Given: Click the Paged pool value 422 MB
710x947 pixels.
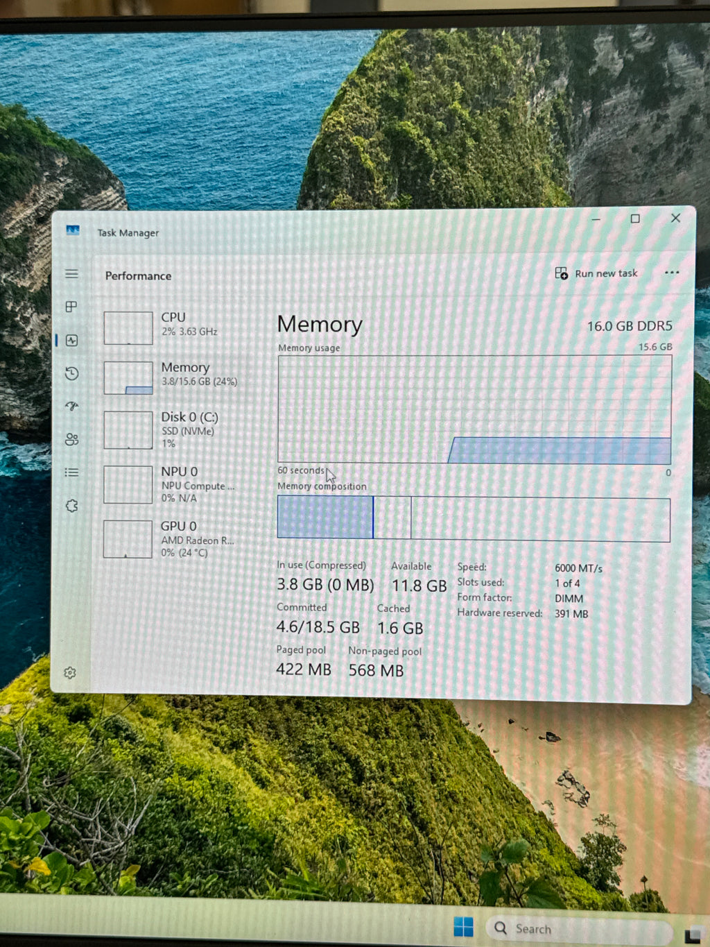Looking at the screenshot, I should point(304,669).
